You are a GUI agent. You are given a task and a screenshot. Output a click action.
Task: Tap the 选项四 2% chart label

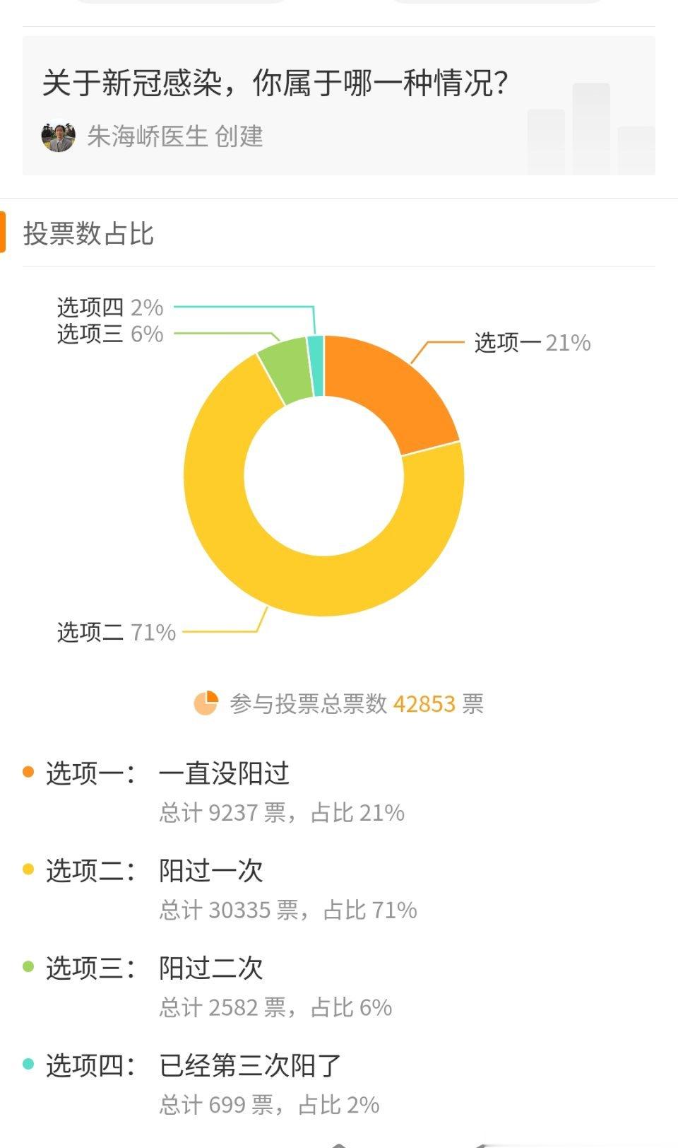click(x=110, y=307)
